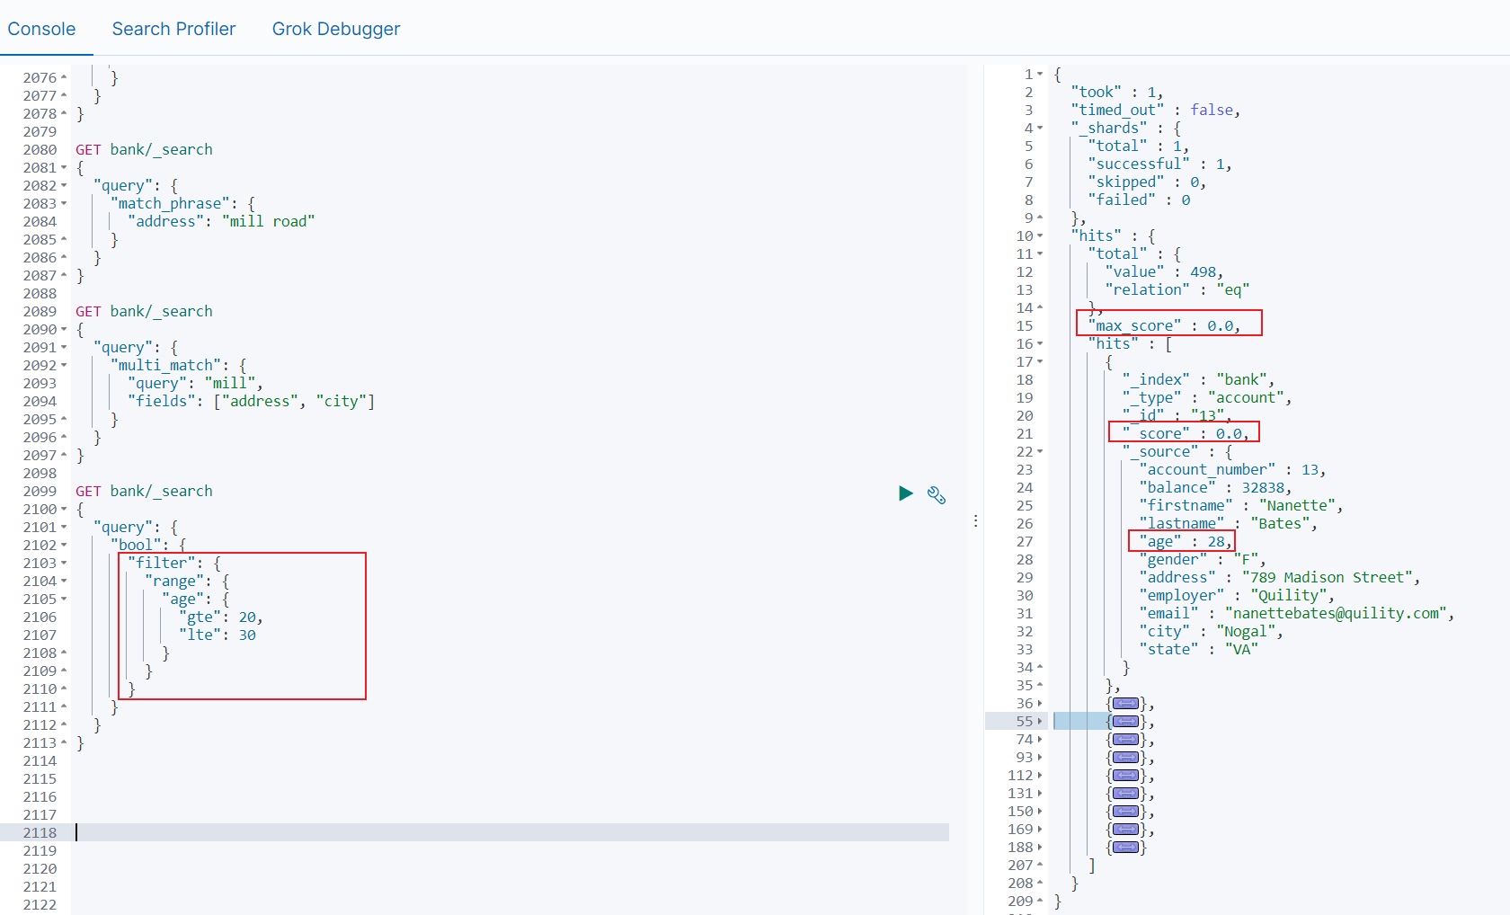Run the selected request with play icon
Screen dimensions: 1510x915
coord(906,493)
